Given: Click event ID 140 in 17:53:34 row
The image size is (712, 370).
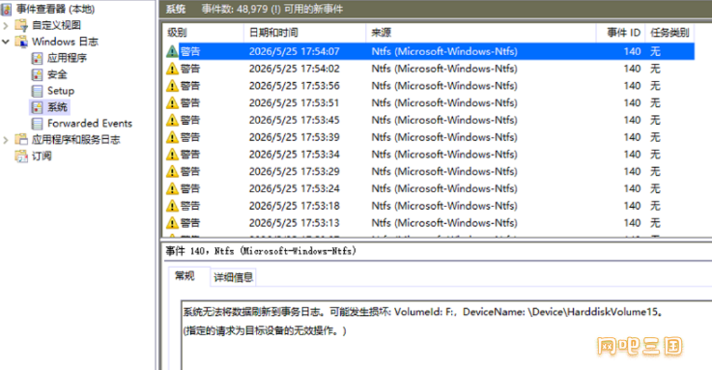Looking at the screenshot, I should coord(632,155).
